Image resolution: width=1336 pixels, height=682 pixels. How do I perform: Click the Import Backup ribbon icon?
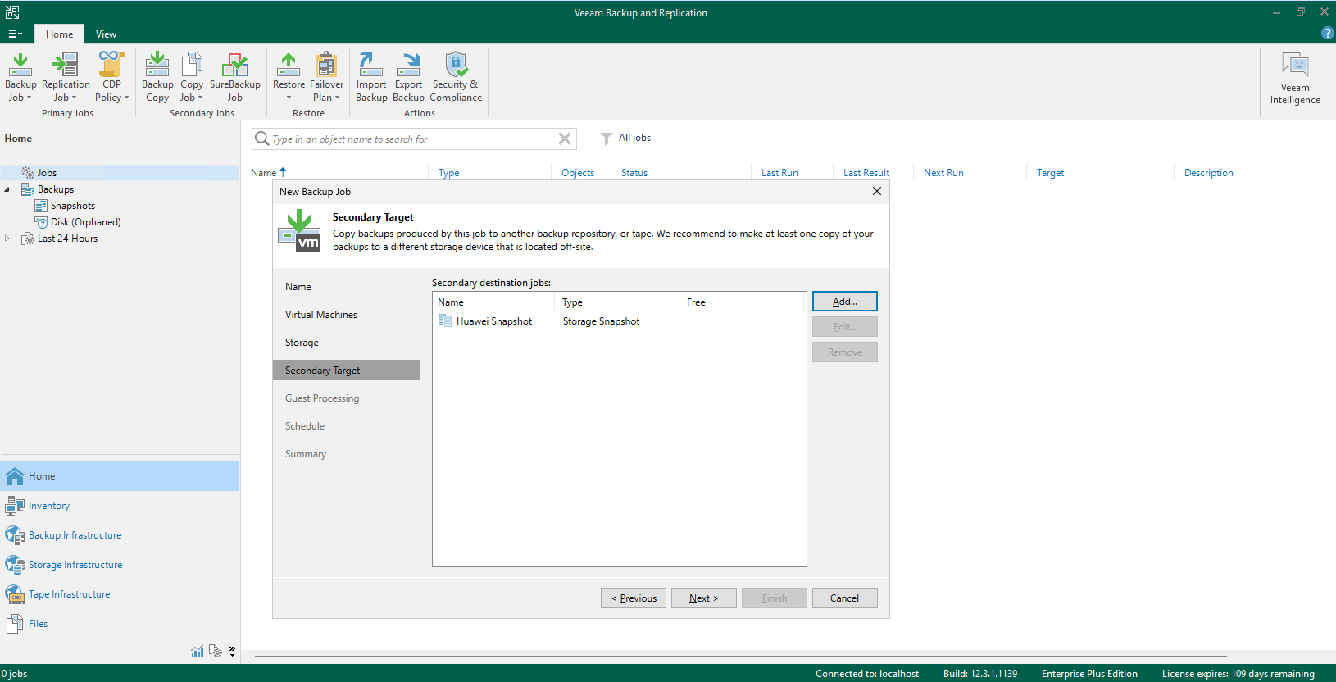(x=371, y=78)
